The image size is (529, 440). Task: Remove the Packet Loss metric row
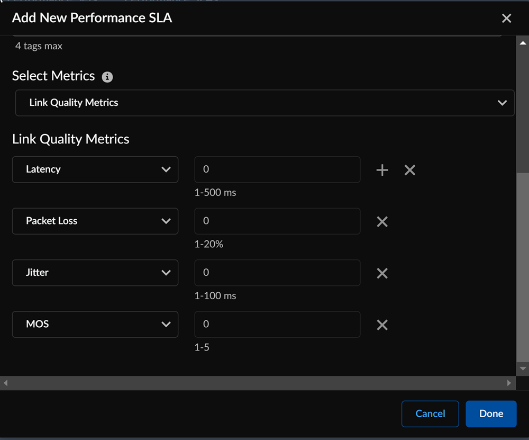coord(382,222)
